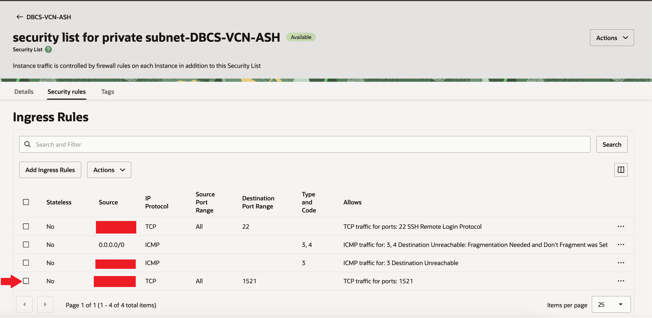Focus the Search and Filter field
Screen dimensions: 652x318
coord(305,145)
